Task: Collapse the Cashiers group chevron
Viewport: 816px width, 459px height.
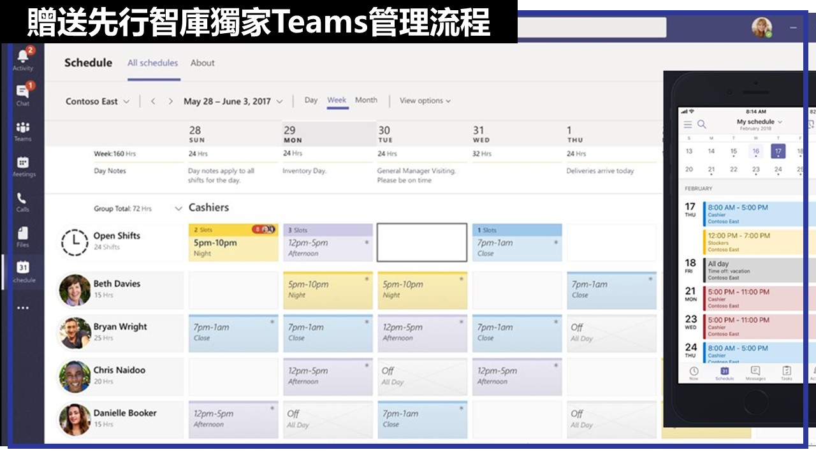Action: [178, 208]
